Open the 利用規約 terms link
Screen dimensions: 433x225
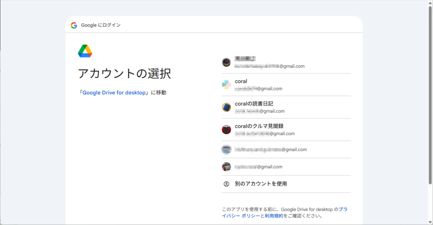click(x=274, y=216)
